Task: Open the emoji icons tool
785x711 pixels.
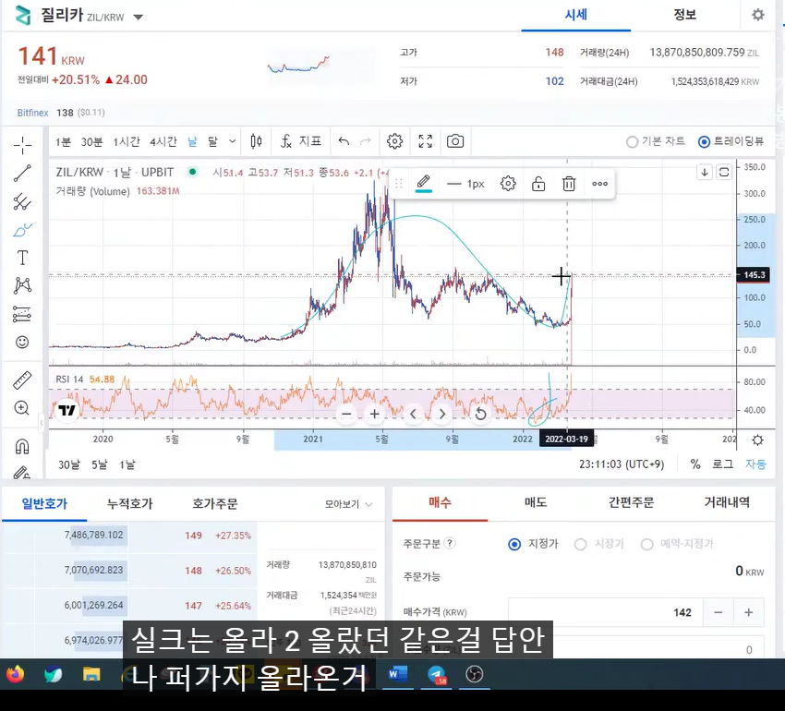Action: 22,342
